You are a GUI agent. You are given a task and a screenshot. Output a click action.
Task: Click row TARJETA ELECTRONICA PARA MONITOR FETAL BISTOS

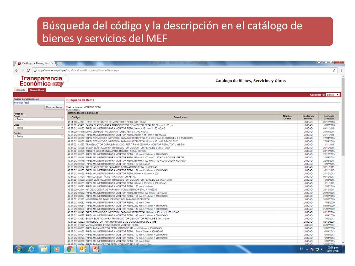pyautogui.click(x=203, y=151)
